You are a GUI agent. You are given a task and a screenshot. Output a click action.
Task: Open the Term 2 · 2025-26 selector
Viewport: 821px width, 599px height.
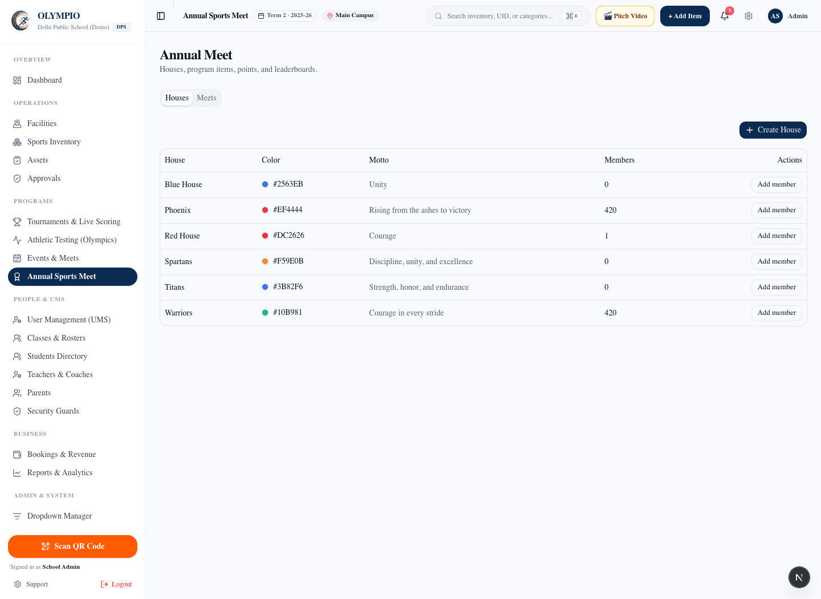285,15
